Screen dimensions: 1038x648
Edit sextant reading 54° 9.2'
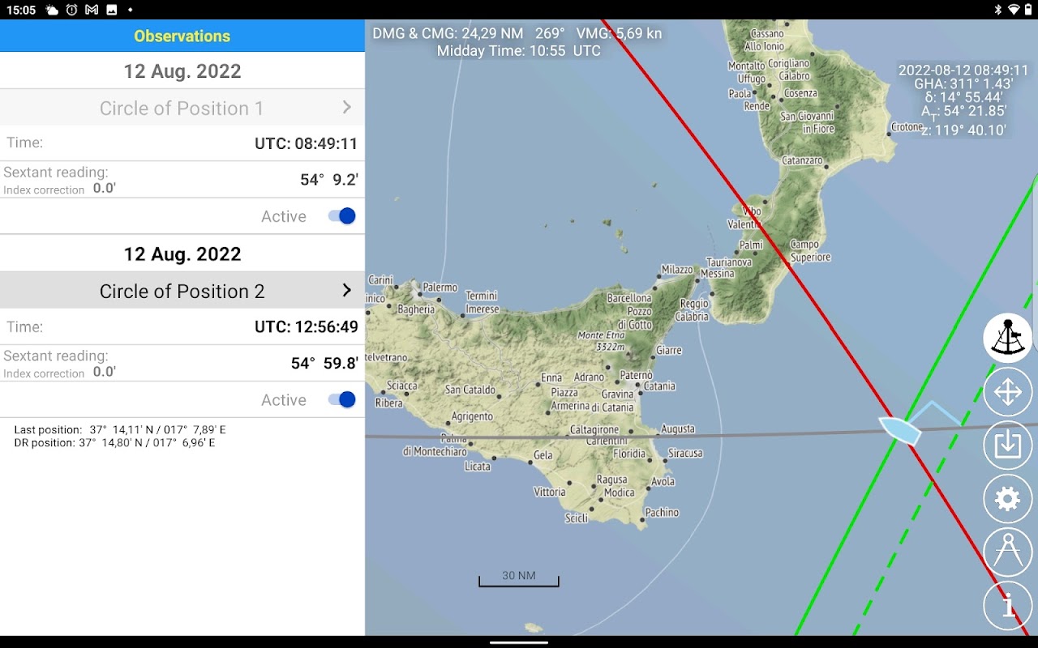pos(329,180)
